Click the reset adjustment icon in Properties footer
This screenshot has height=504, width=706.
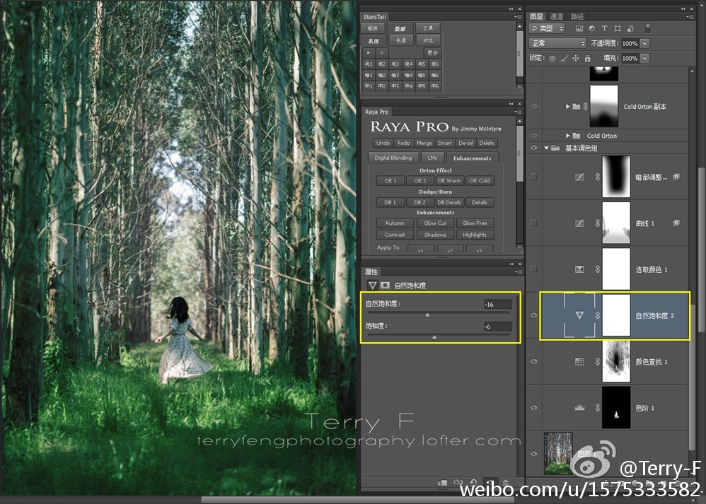pyautogui.click(x=474, y=483)
